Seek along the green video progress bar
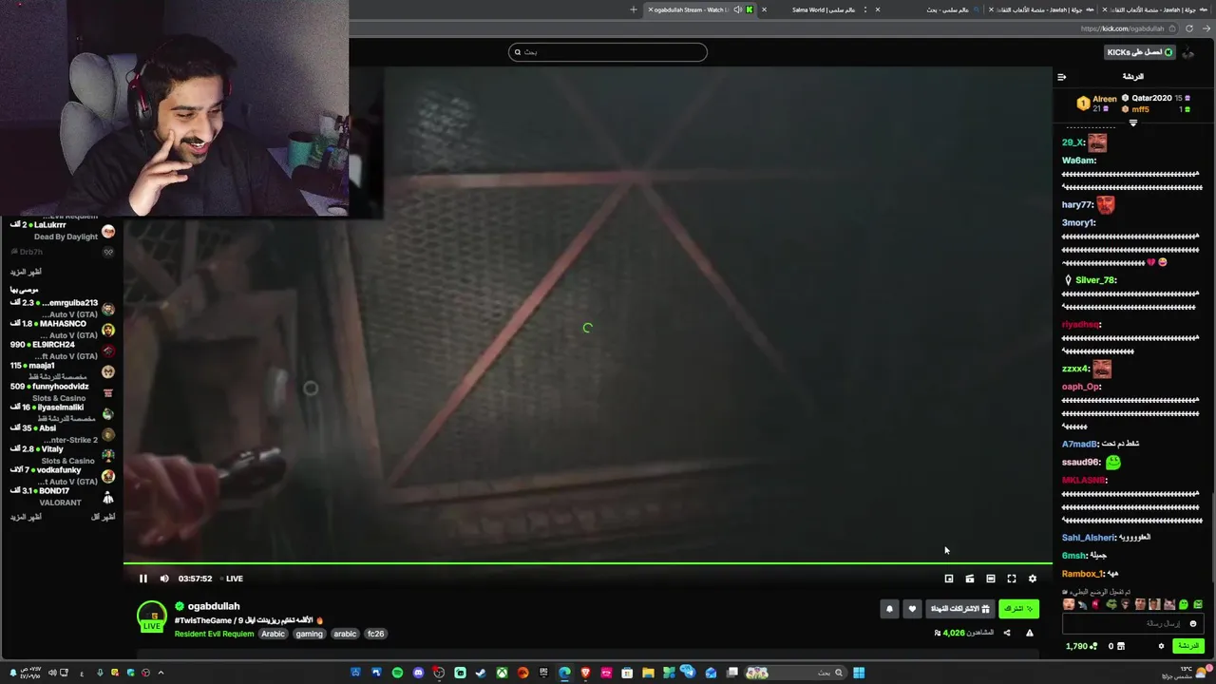1216x684 pixels. [588, 563]
